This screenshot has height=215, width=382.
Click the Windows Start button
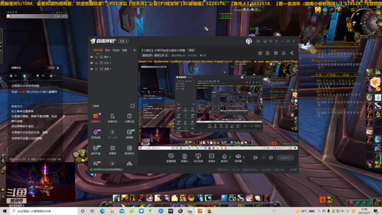5,211
